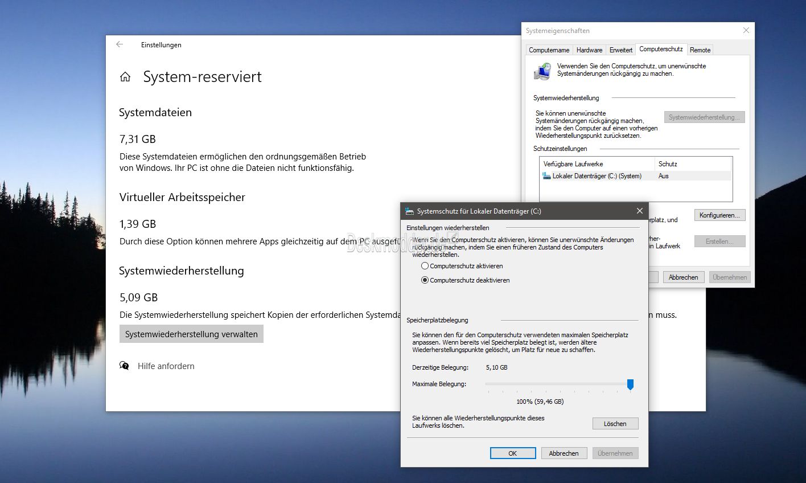Open the Hilfe anfordern link

coord(166,366)
